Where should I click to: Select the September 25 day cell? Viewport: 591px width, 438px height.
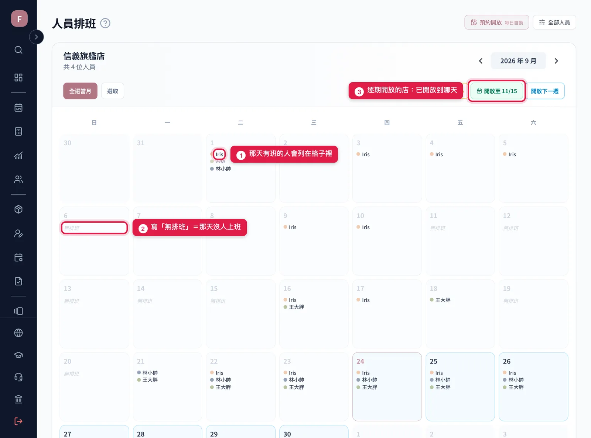click(460, 387)
